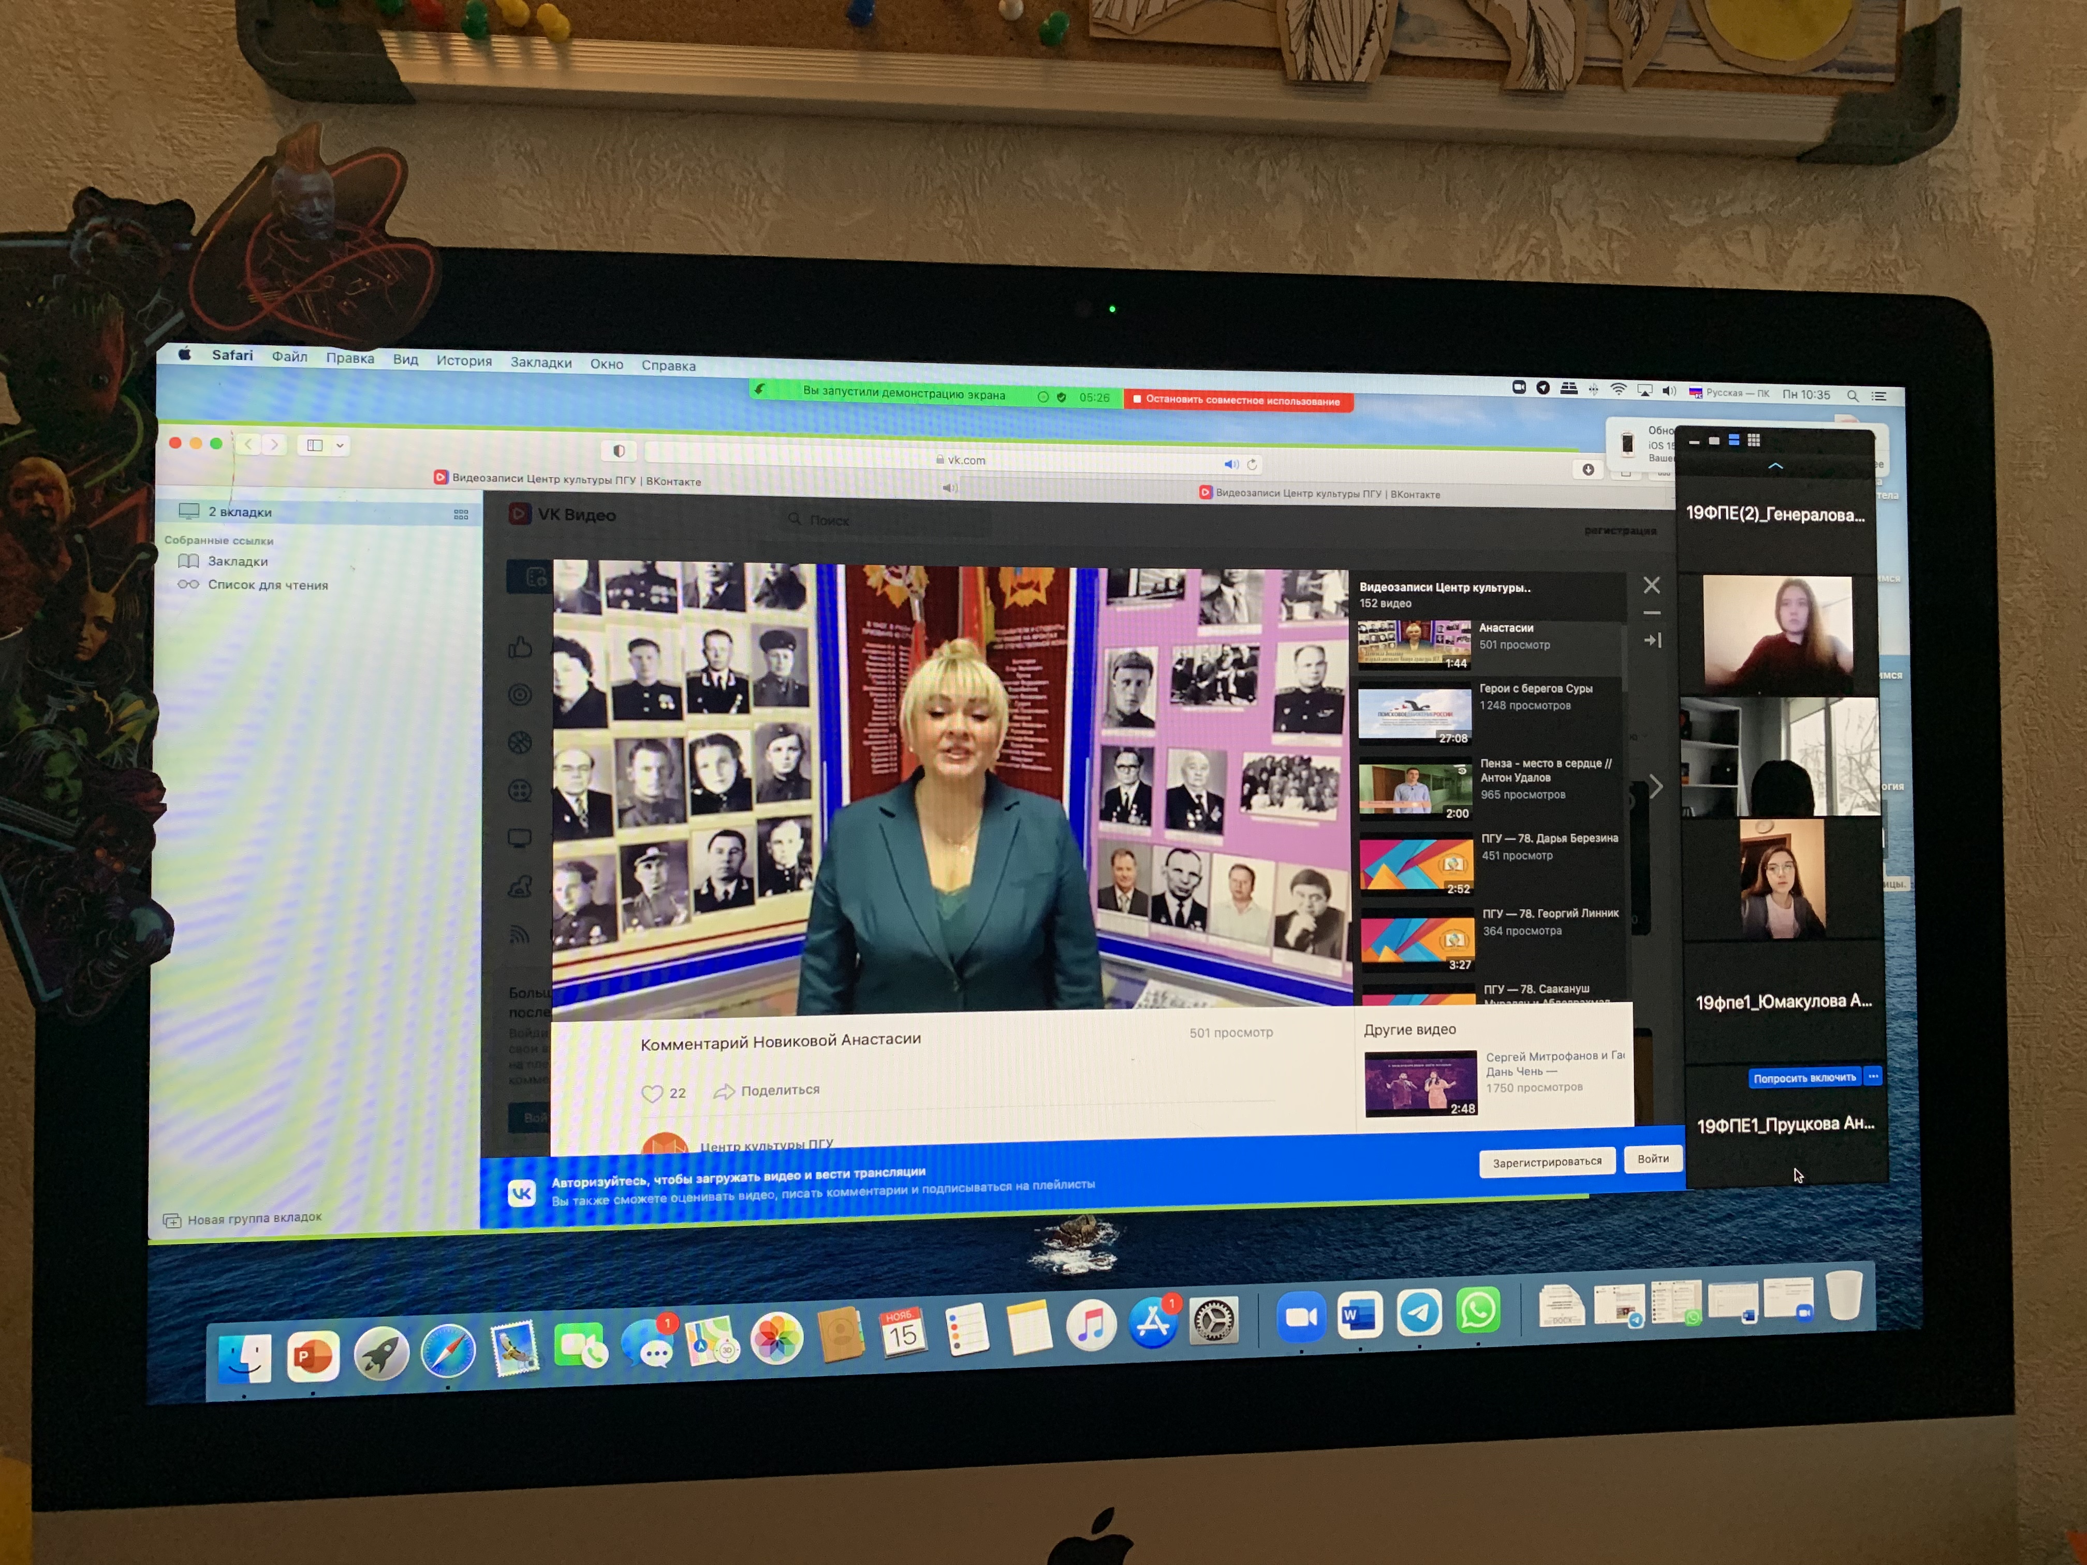Open Safari downloads arrow icon

pyautogui.click(x=1588, y=469)
